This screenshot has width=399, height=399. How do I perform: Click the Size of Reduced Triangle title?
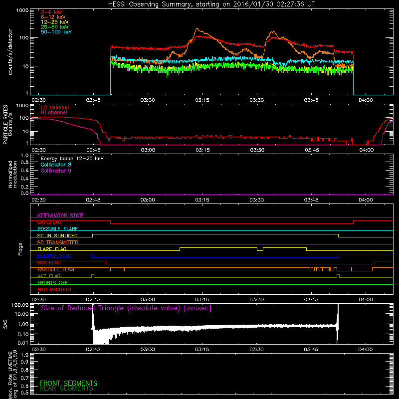[126, 308]
